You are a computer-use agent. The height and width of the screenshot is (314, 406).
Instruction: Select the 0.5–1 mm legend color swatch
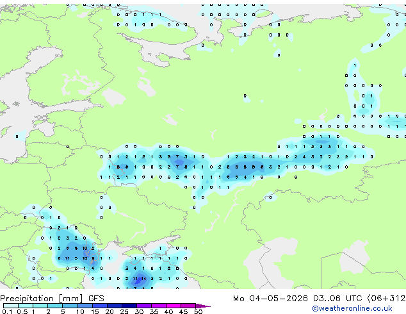[x=26, y=306]
